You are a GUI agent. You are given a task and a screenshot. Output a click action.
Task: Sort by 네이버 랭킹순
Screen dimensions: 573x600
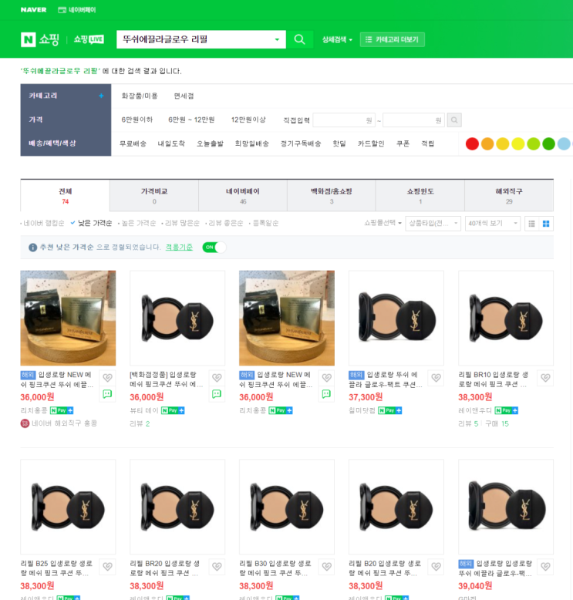[44, 223]
